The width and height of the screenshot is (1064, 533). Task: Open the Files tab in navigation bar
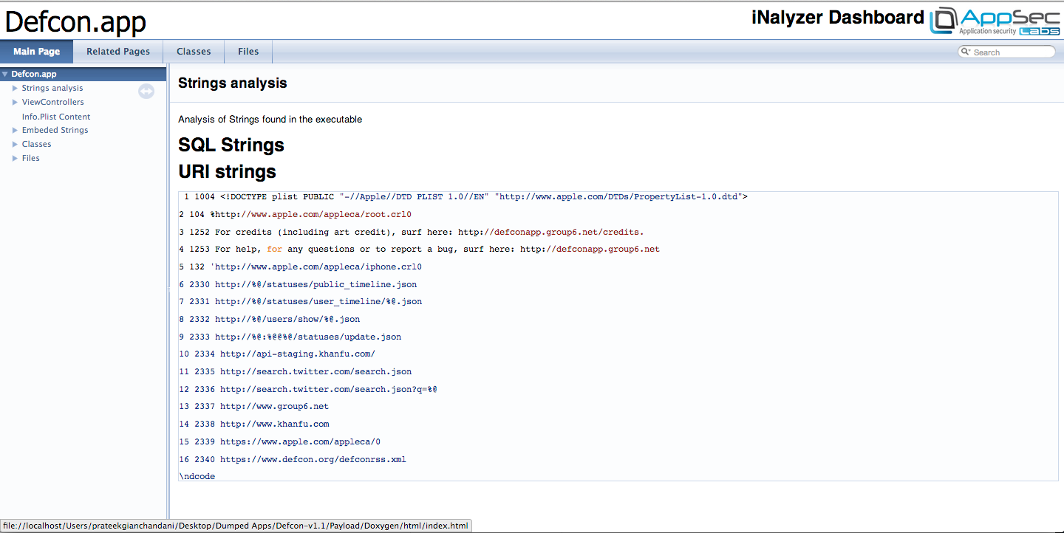[248, 52]
